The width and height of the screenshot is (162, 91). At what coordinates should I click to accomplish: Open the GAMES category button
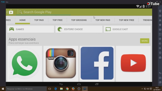(x=31, y=29)
